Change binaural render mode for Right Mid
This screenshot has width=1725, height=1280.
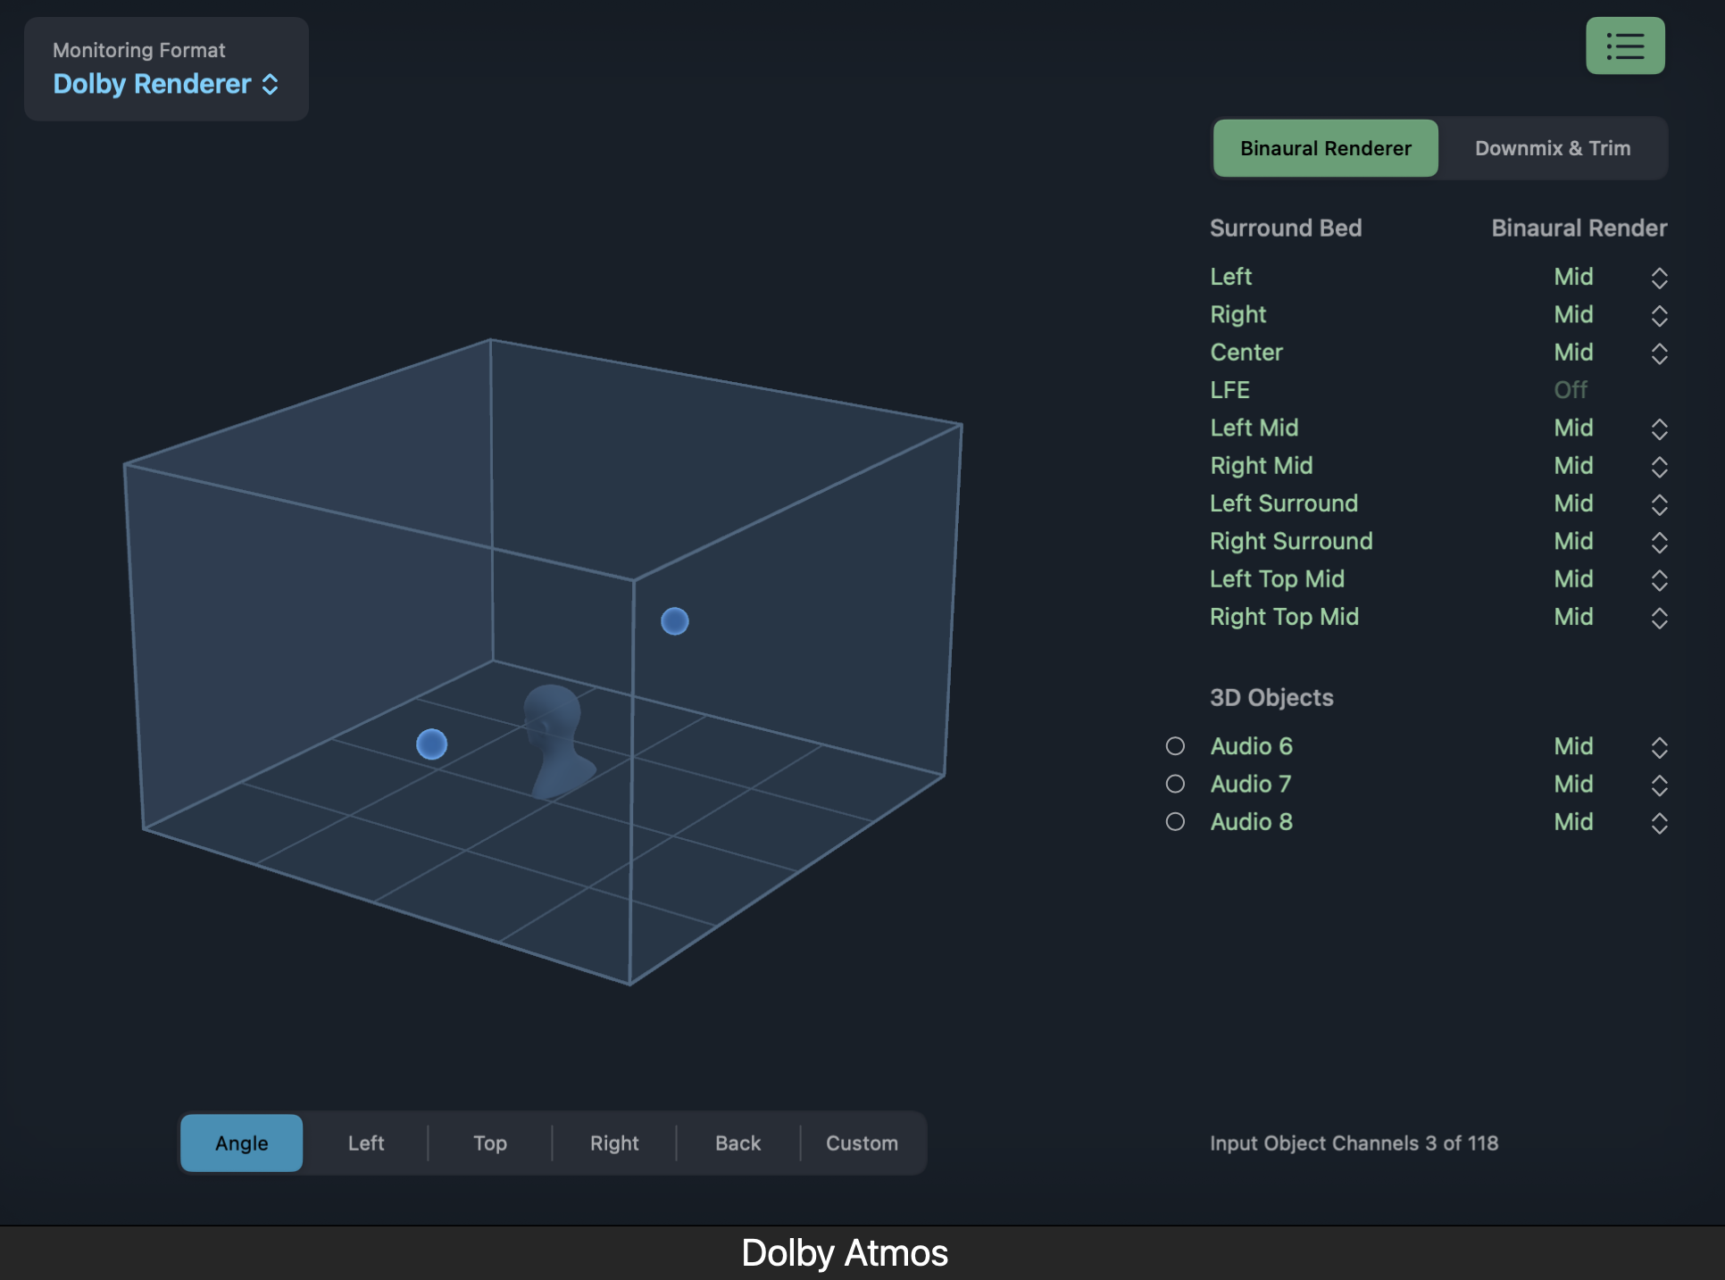point(1659,466)
